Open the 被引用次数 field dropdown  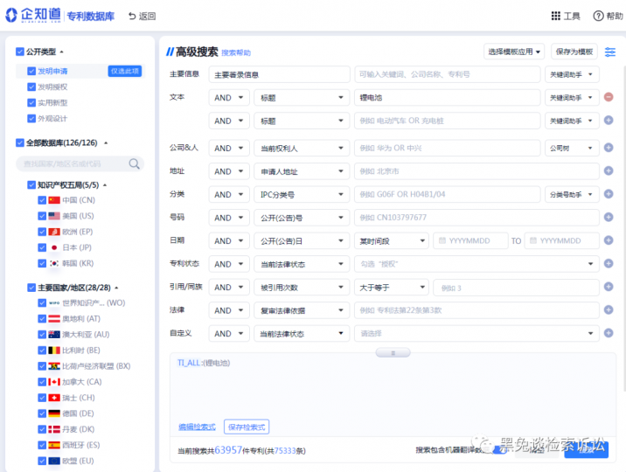click(x=302, y=288)
